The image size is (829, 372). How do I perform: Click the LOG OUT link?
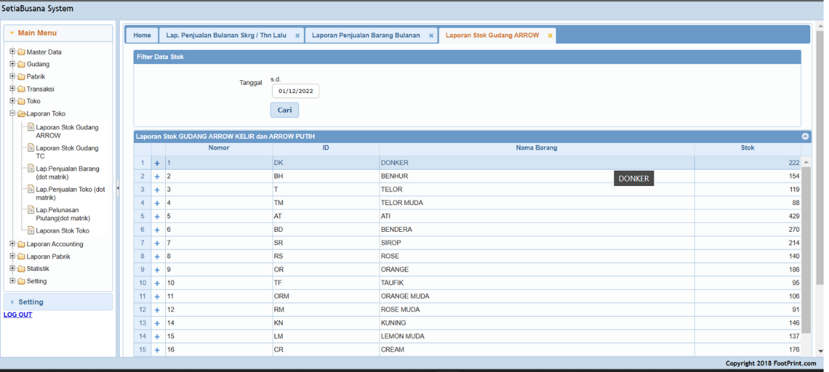point(18,315)
